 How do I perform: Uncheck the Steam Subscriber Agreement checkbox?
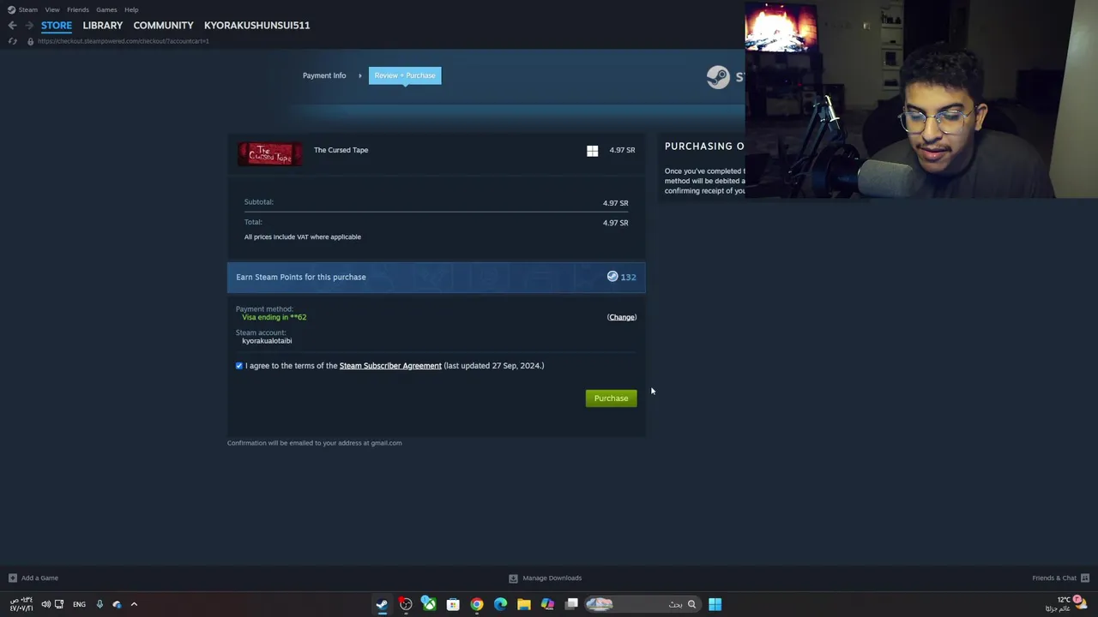[239, 366]
